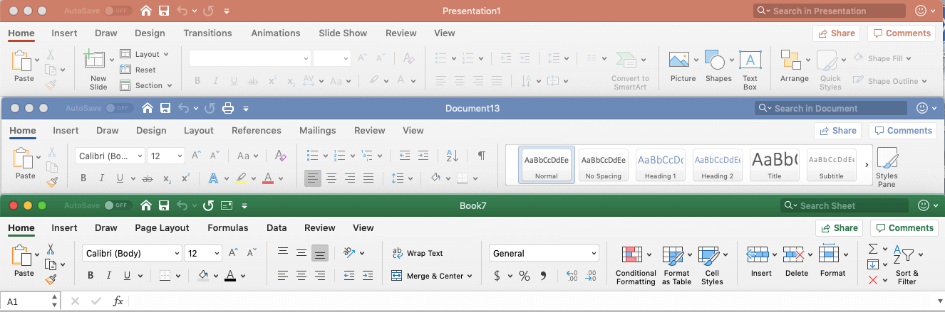Viewport: 945px width, 312px height.
Task: Open Excel Name Box A1 dropdown
Action: (x=54, y=301)
